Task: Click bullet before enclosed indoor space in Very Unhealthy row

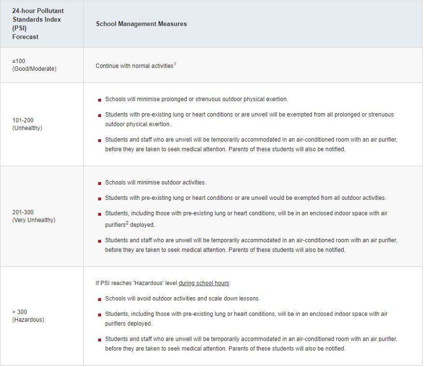Action: (100, 214)
